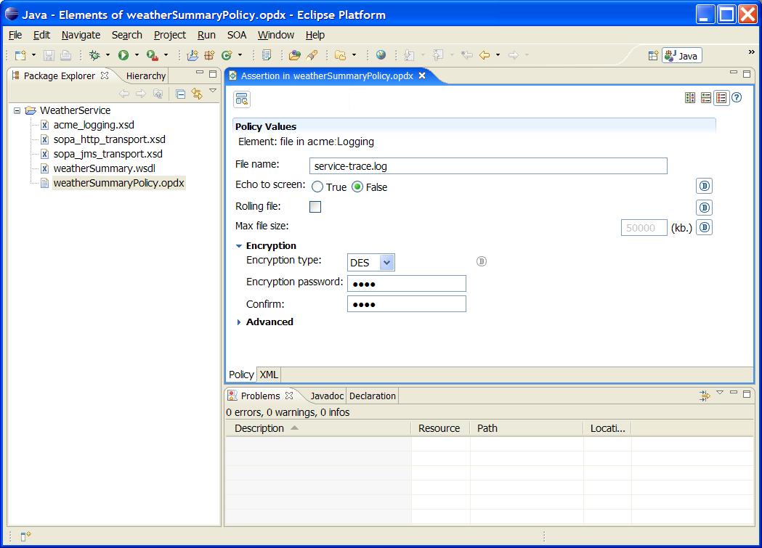
Task: Click Collapse All in Package Explorer
Action: pyautogui.click(x=180, y=94)
